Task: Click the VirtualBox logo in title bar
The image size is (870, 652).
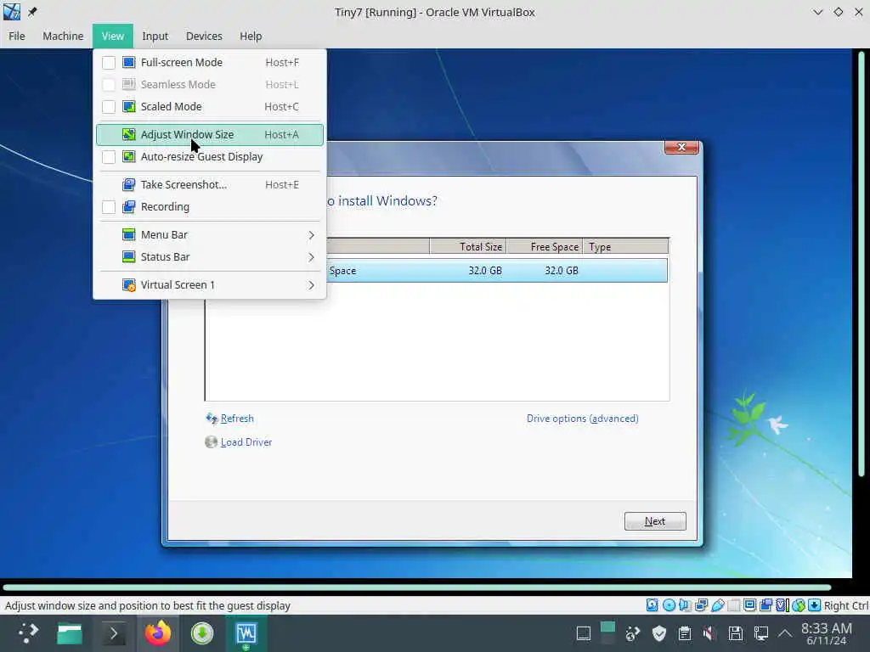Action: click(x=12, y=12)
